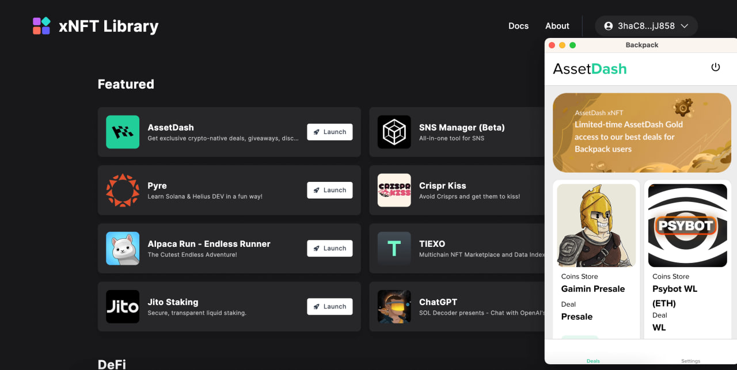Click the power icon in Backpack window
This screenshot has width=737, height=370.
[716, 67]
